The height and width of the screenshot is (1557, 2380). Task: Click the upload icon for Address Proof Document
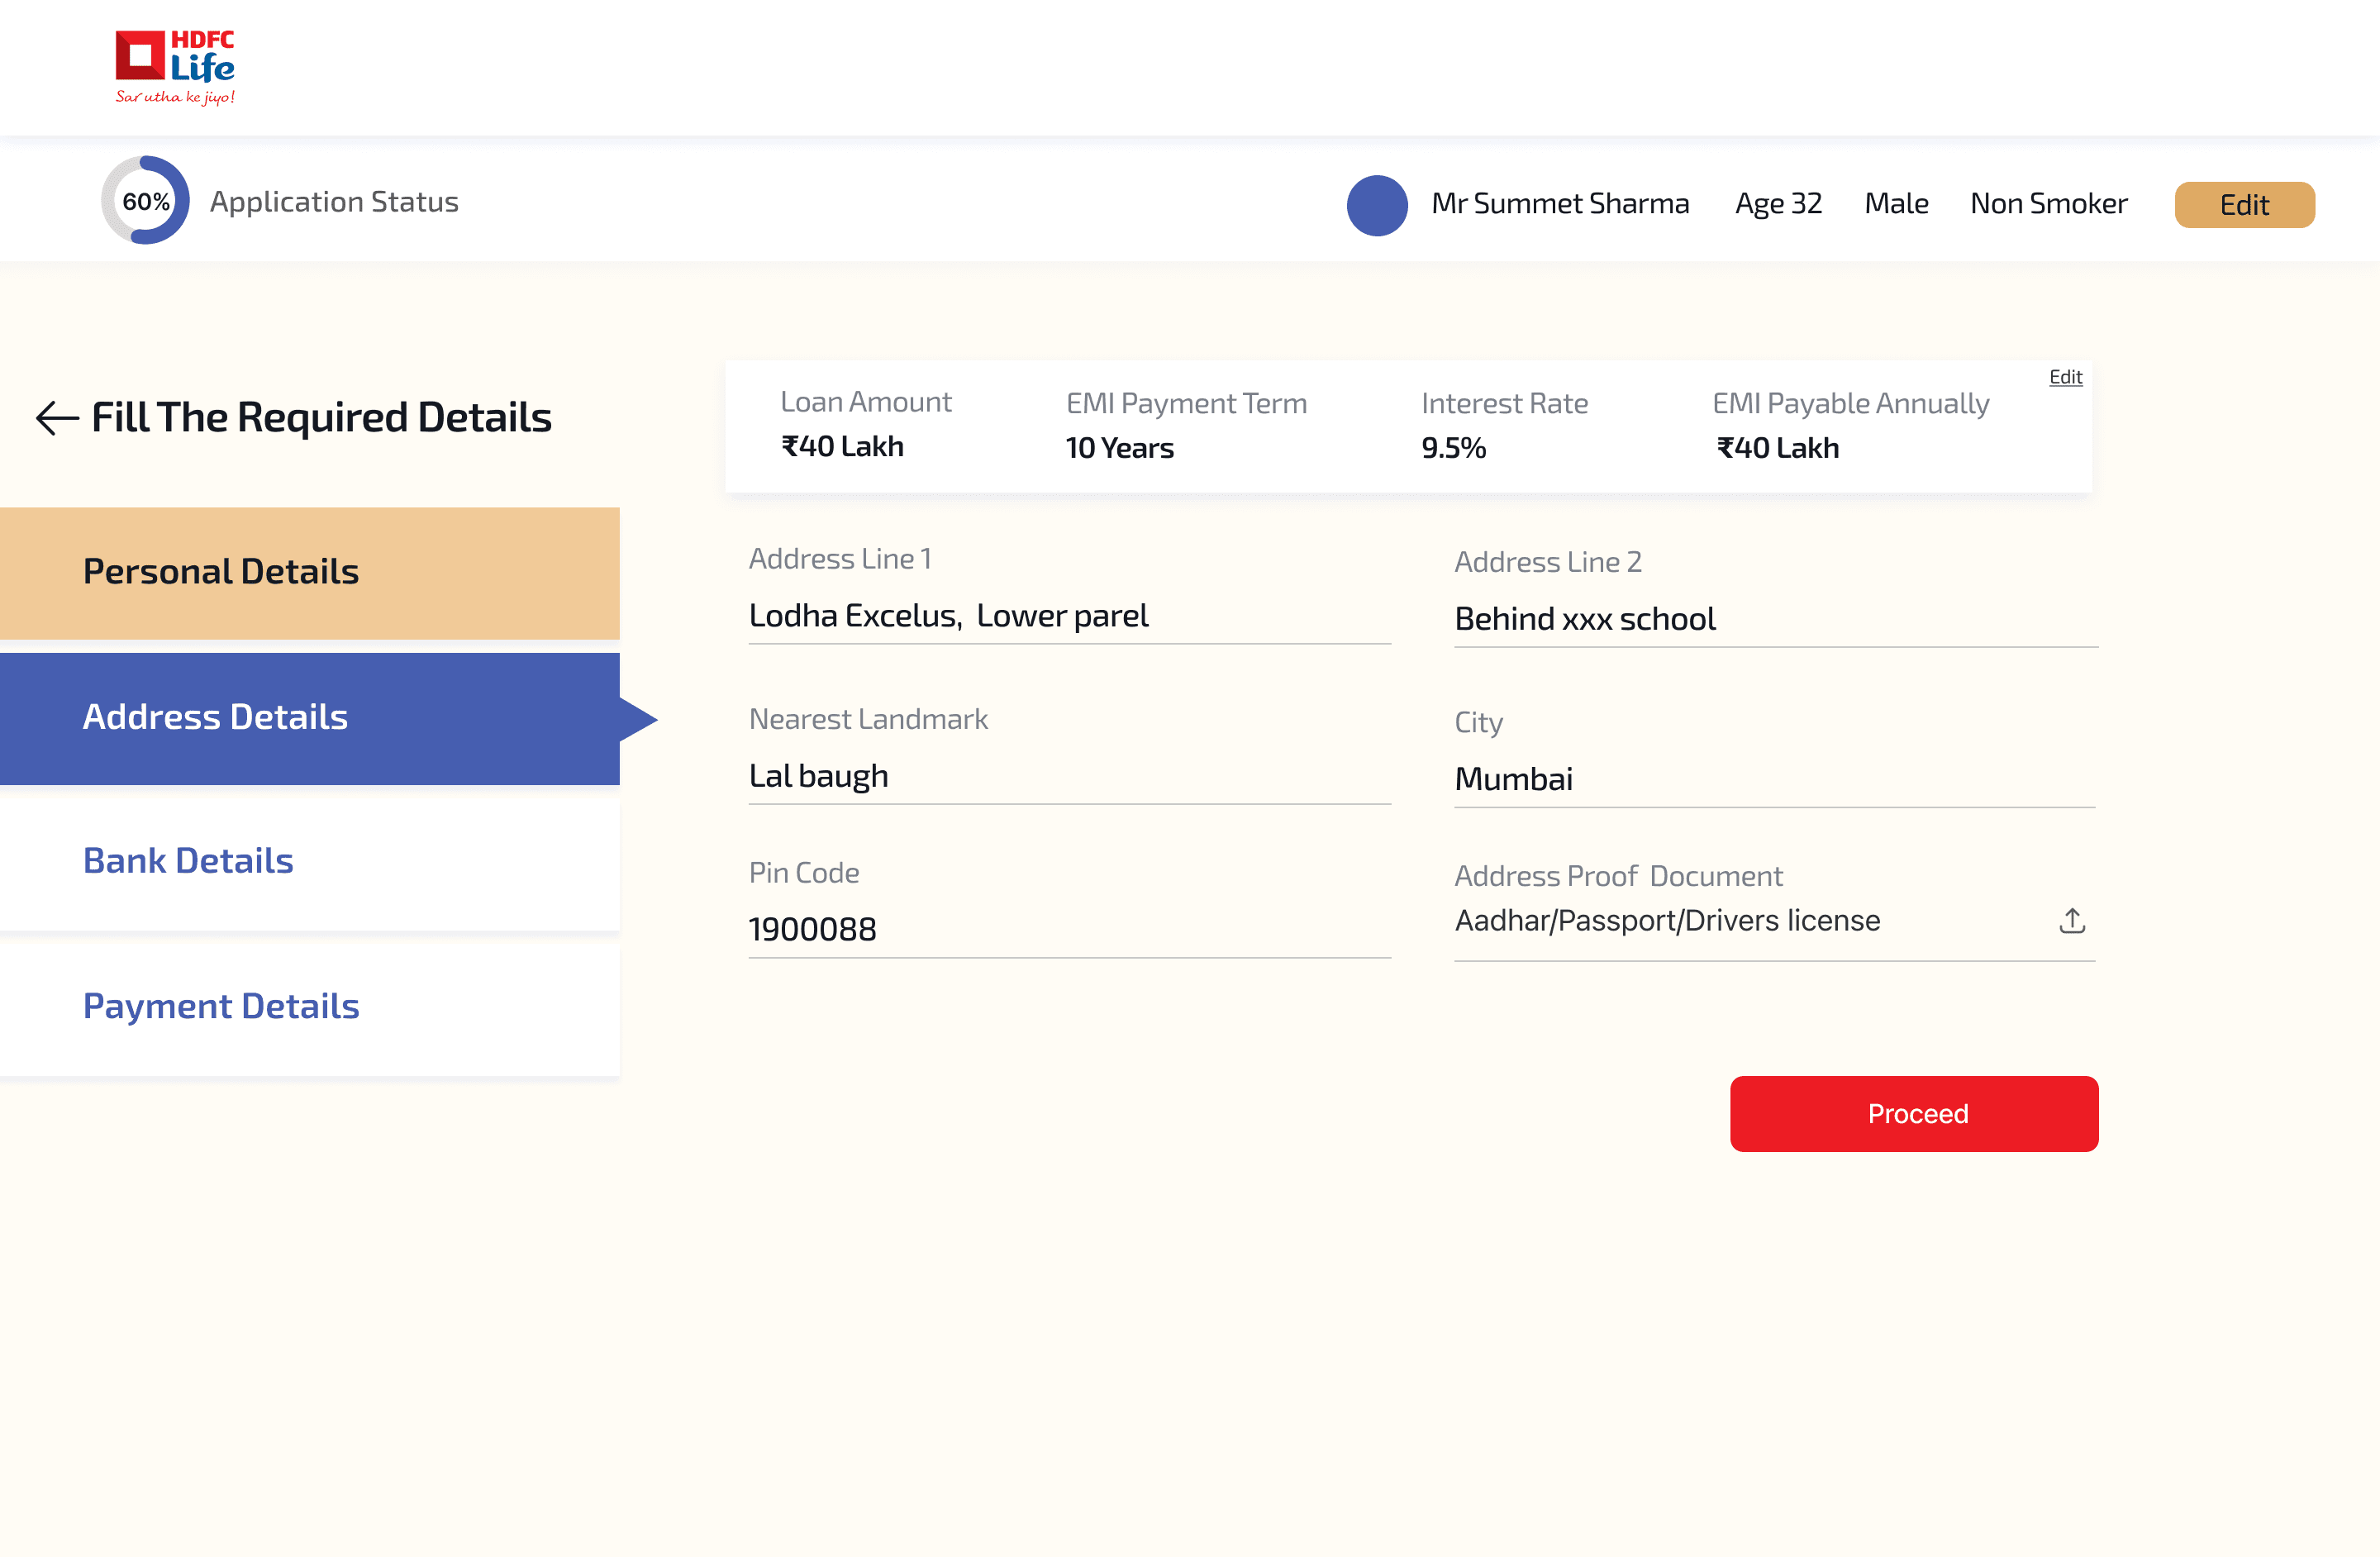[x=2072, y=920]
